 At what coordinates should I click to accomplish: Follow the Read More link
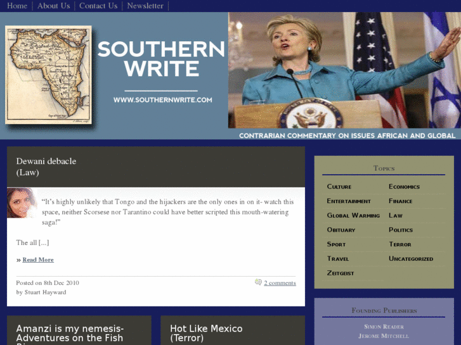[x=38, y=260]
